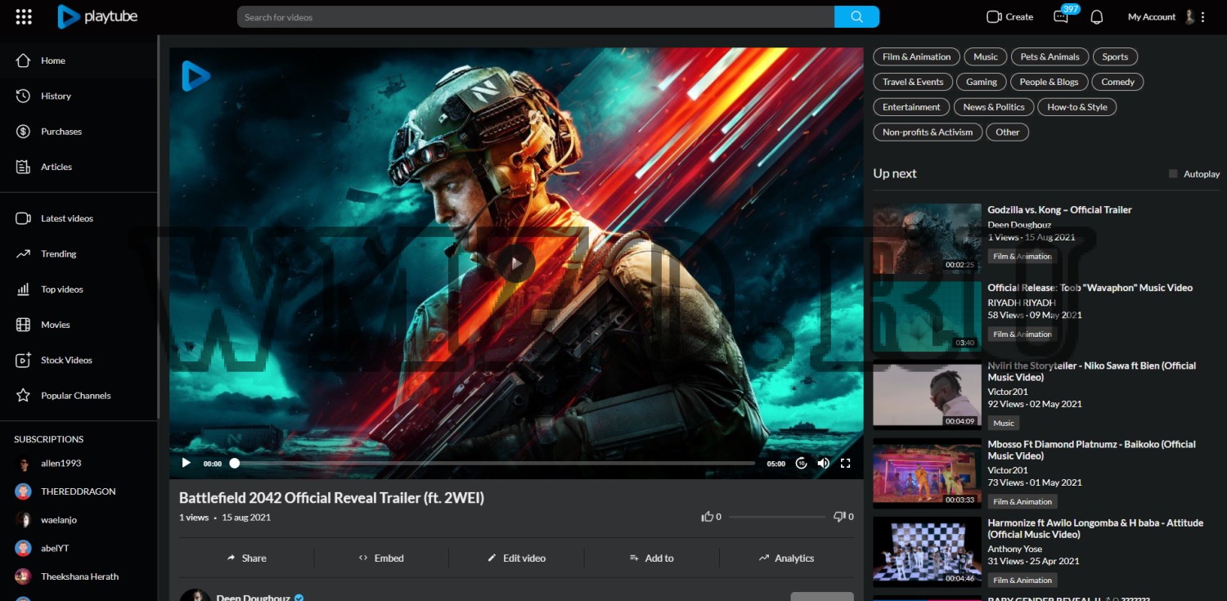This screenshot has width=1227, height=601.
Task: Click the PlayTube watermark on video
Action: coord(196,76)
